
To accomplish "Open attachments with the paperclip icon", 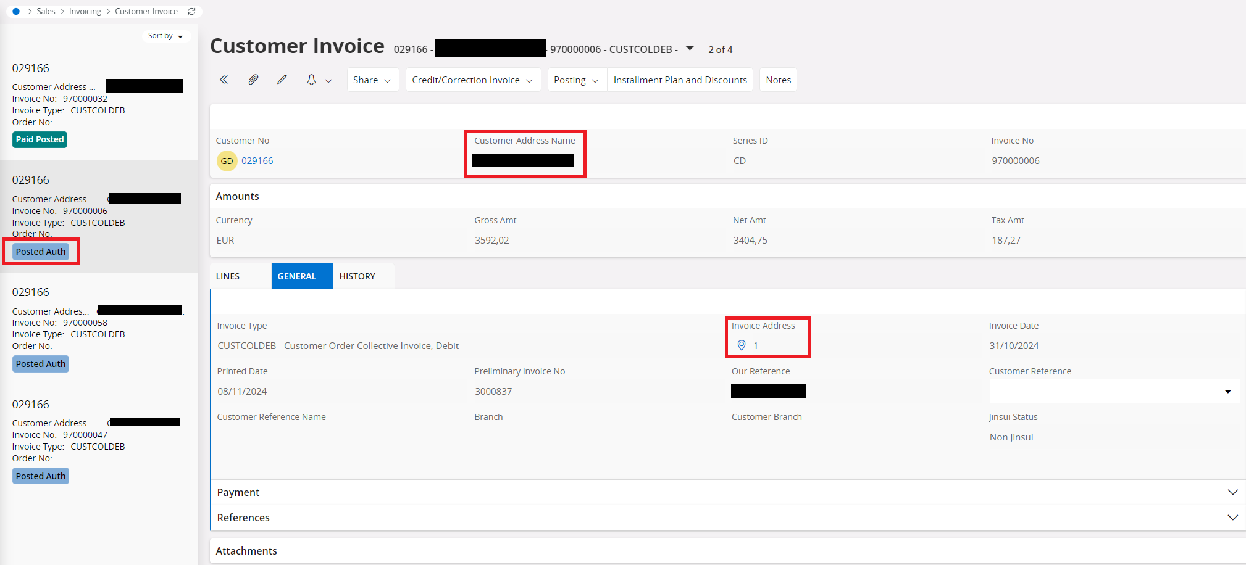I will click(253, 80).
